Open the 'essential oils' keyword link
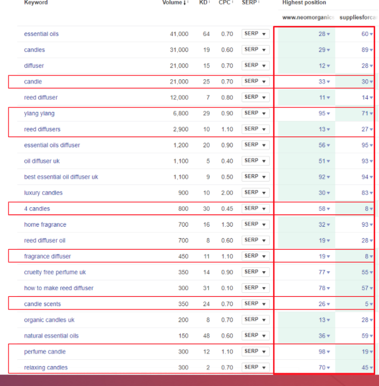Viewport: 379px width, 386px height. click(x=41, y=34)
